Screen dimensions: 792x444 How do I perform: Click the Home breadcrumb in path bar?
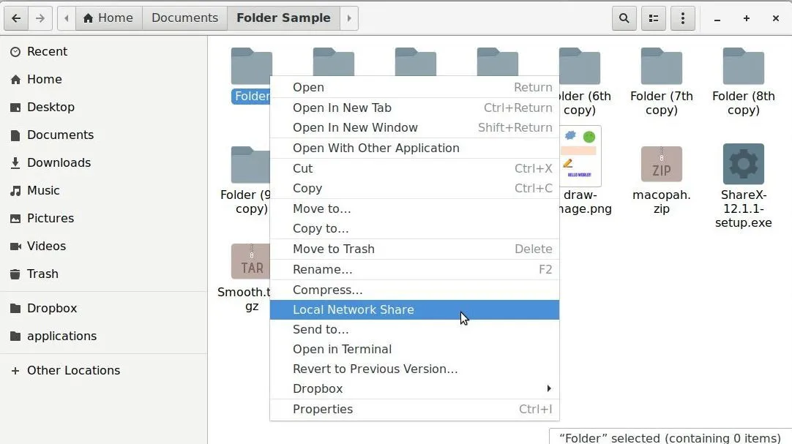click(108, 18)
